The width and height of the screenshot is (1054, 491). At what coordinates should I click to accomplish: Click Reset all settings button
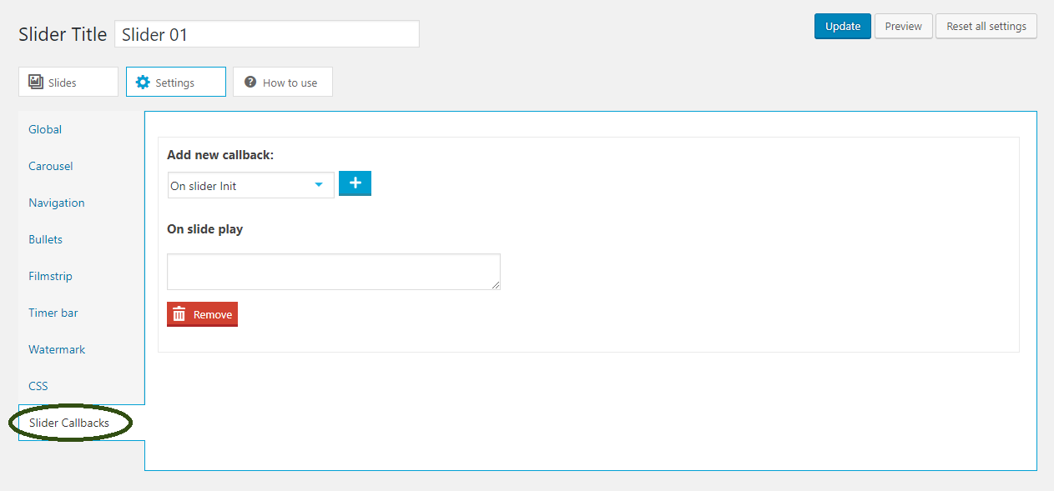click(986, 26)
